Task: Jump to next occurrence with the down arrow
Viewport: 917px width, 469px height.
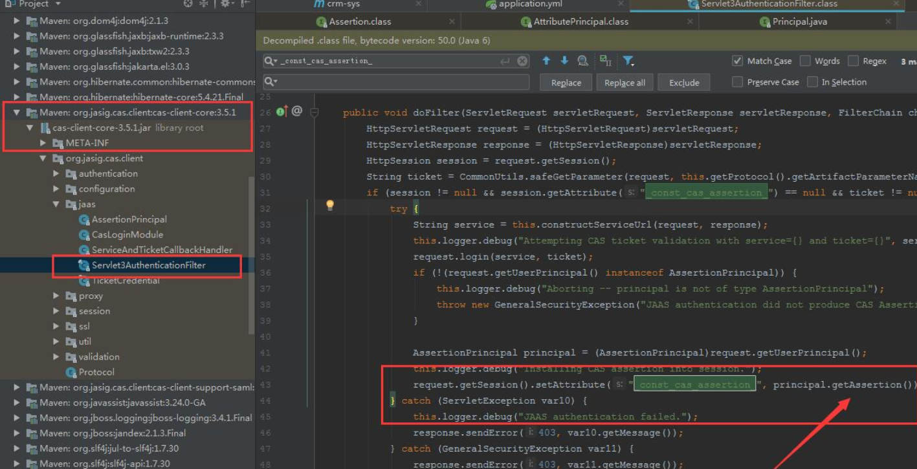Action: 564,61
